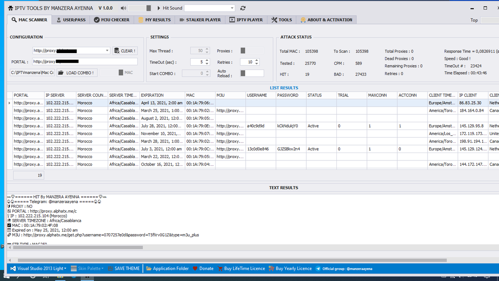
Task: Click the heart Donate icon
Action: [x=195, y=269]
